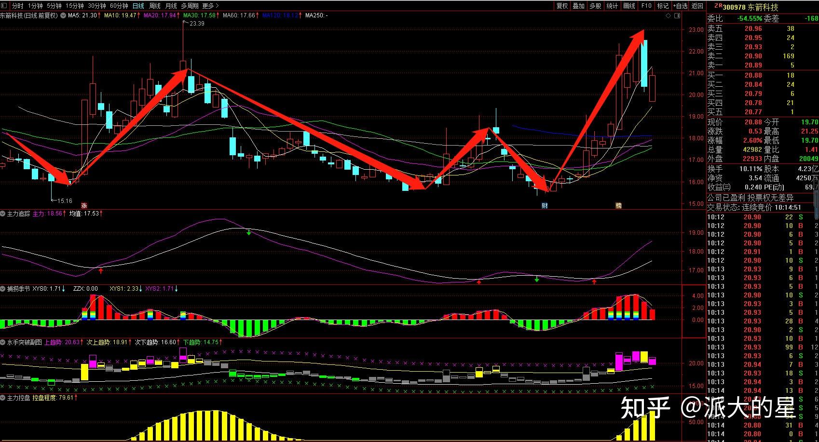Select the 15分钟 timeframe tab

click(x=74, y=6)
